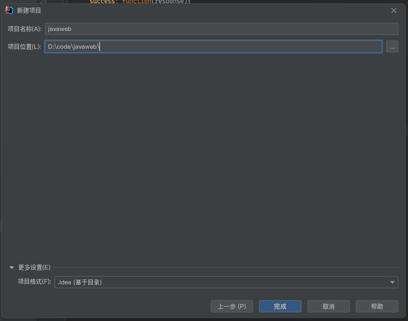408x321 pixels.
Task: Open help via the 帮助 button
Action: (377, 306)
